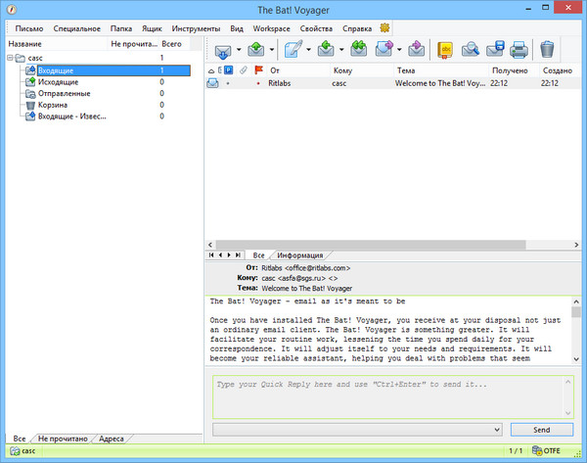Click the Send button
This screenshot has height=463, width=587.
541,430
